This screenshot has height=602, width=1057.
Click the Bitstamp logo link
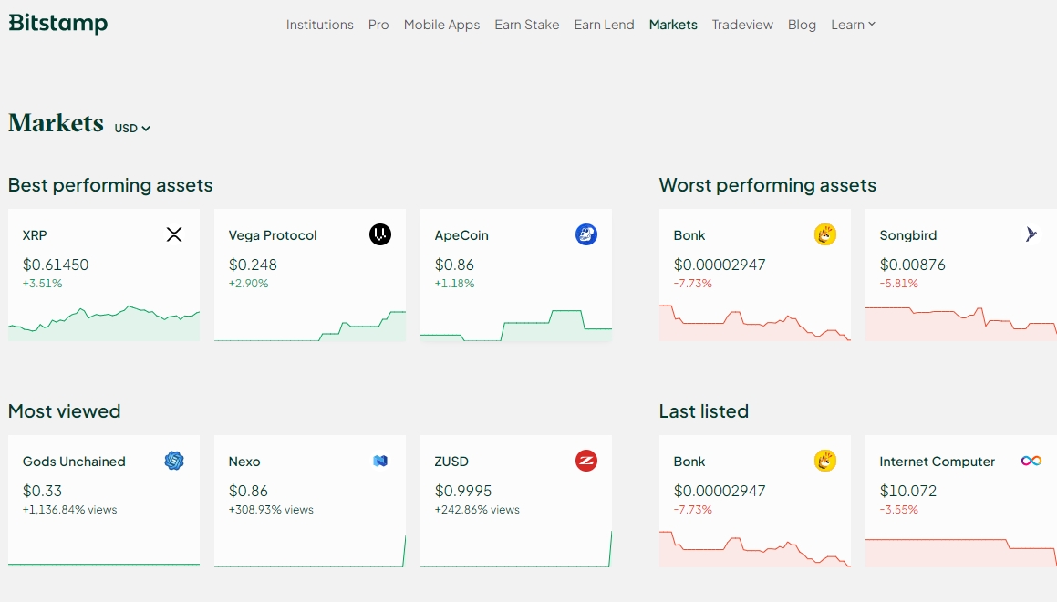click(58, 24)
